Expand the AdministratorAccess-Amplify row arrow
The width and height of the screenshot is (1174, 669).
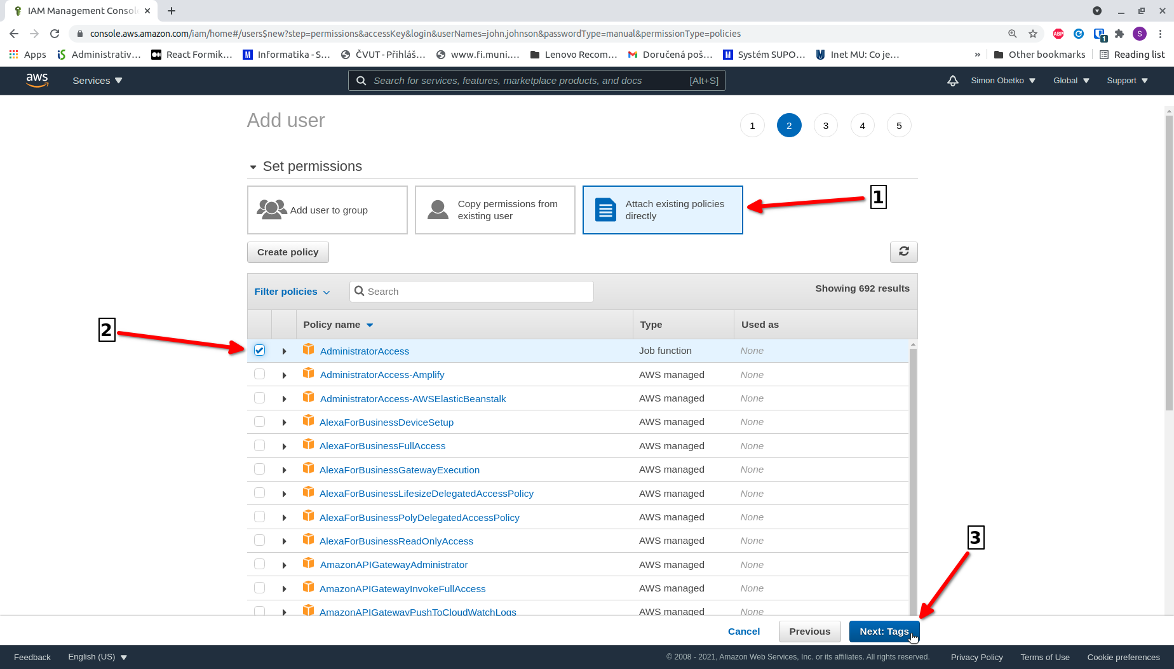point(284,375)
